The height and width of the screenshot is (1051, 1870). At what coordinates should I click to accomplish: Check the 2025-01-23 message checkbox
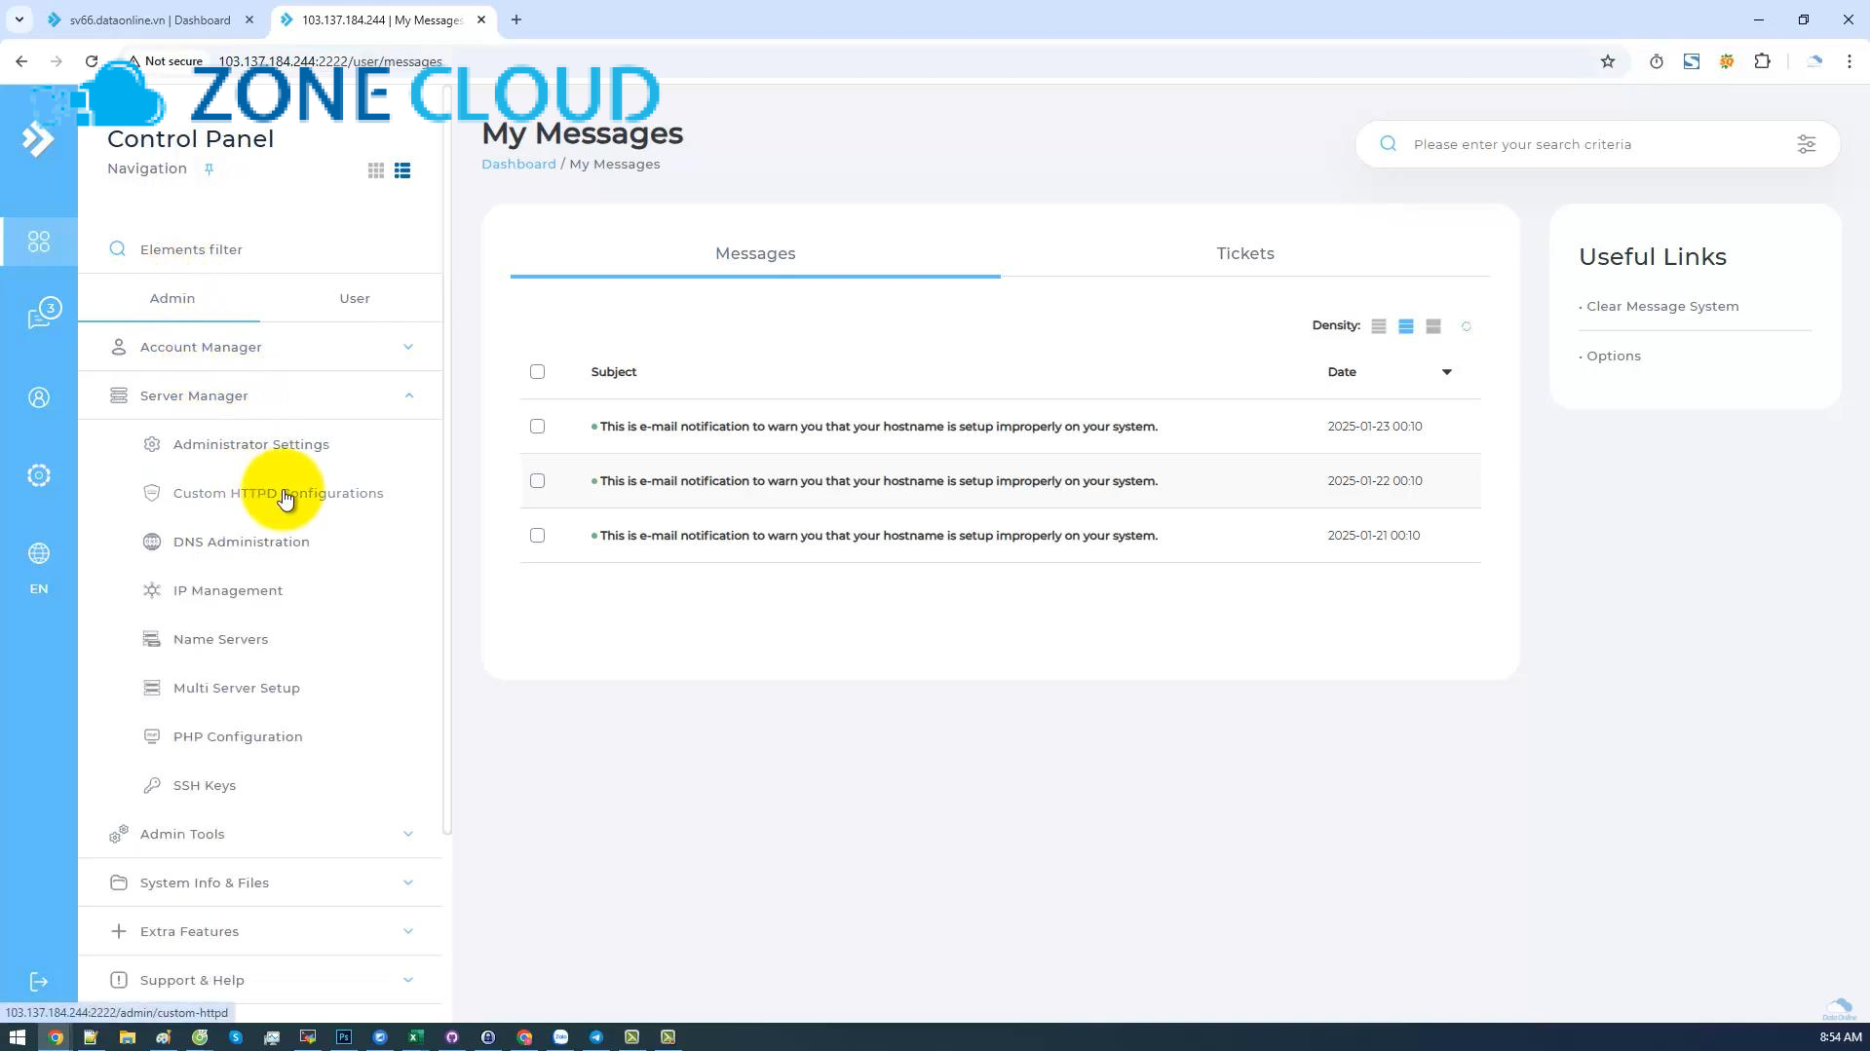pos(537,426)
